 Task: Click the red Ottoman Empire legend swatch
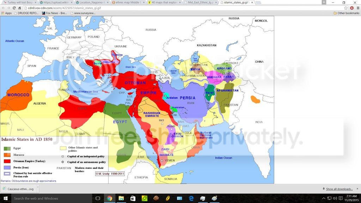pos(7,161)
